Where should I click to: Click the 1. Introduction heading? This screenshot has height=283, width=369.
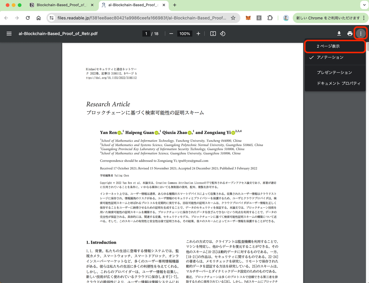pyautogui.click(x=101, y=242)
